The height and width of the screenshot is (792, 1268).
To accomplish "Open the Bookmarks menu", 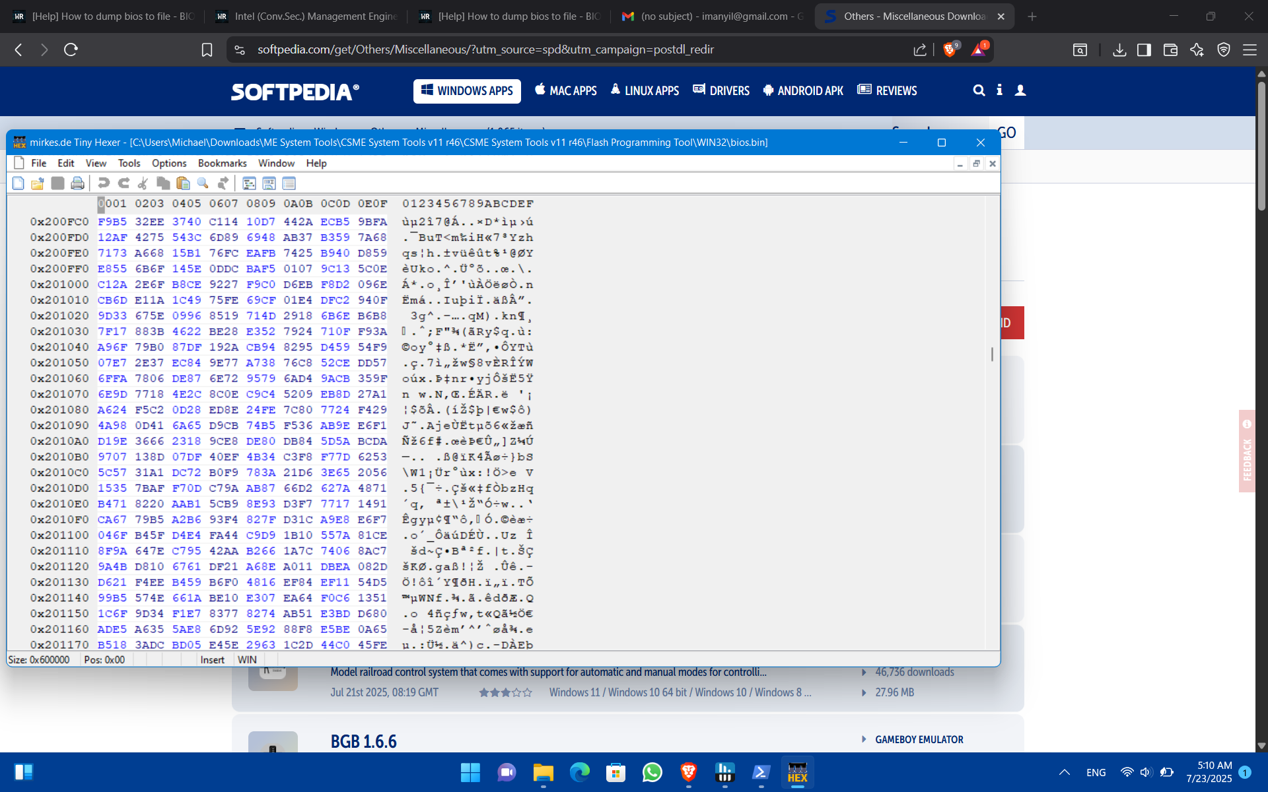I will coord(222,163).
